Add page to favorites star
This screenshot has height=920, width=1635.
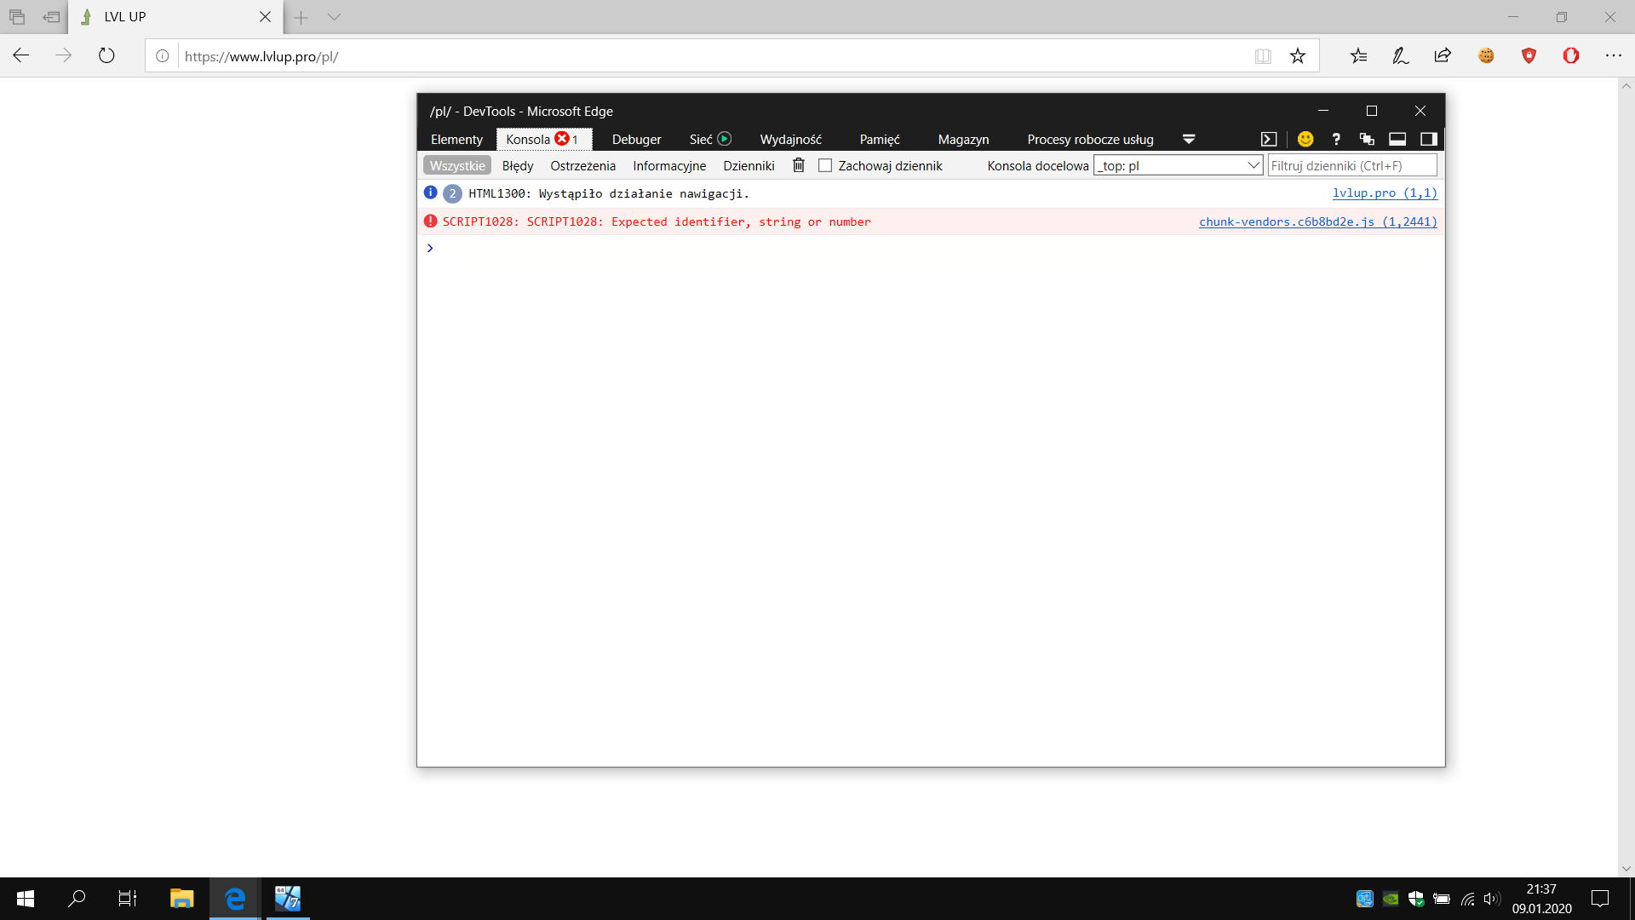click(1297, 56)
